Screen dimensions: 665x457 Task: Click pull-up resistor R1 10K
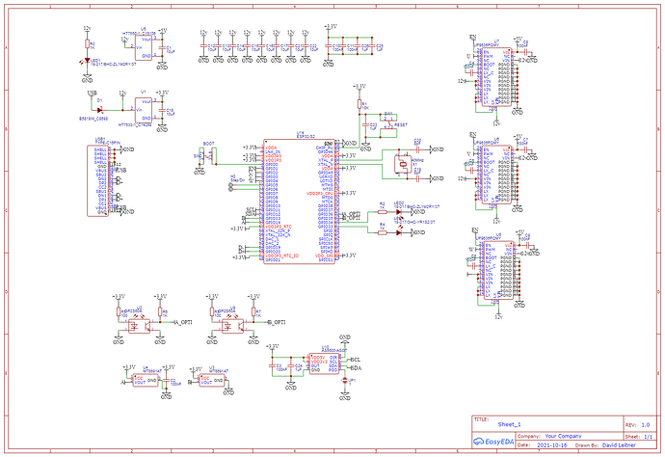359,104
